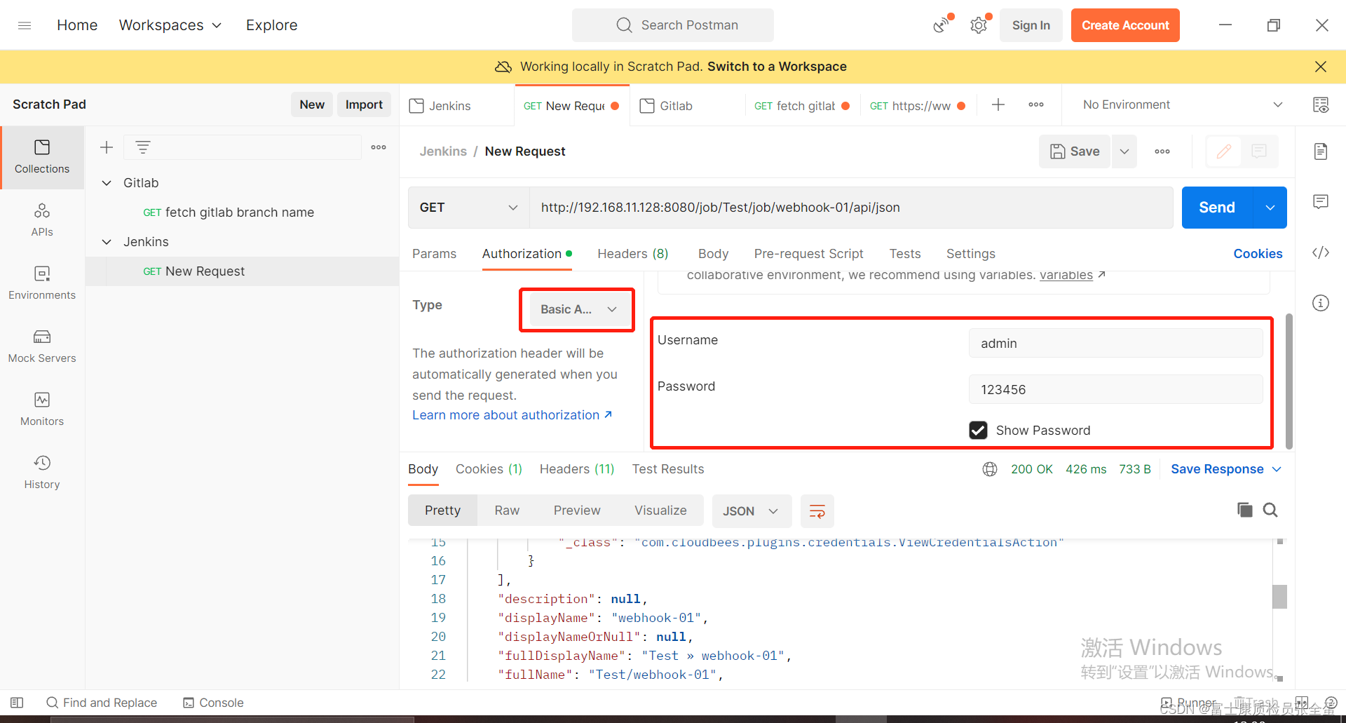Open the hamburger menu icon

click(25, 25)
